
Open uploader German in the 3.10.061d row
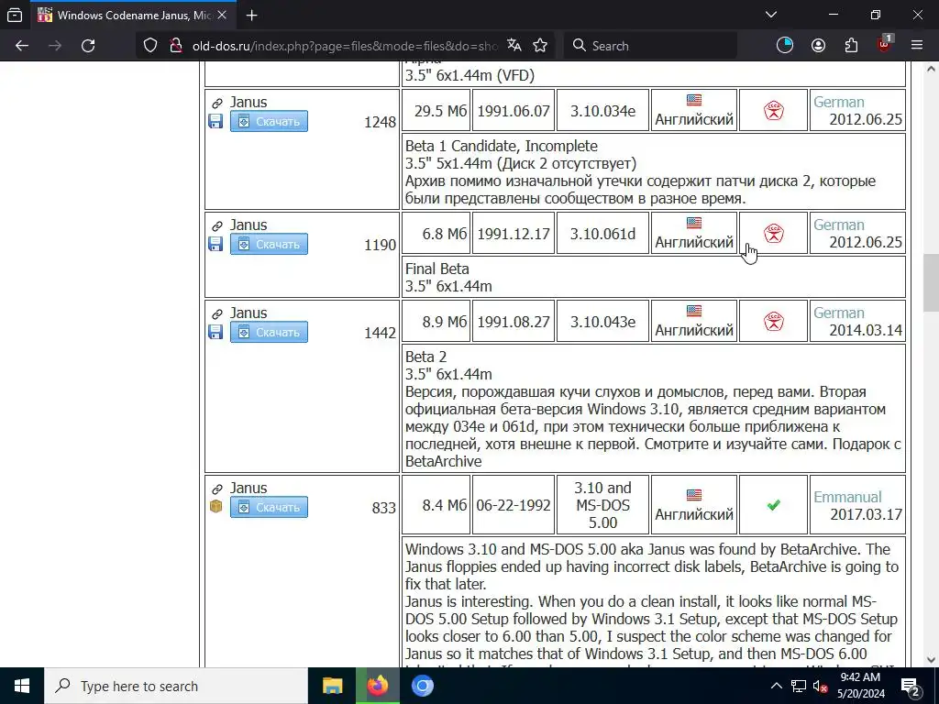click(838, 225)
